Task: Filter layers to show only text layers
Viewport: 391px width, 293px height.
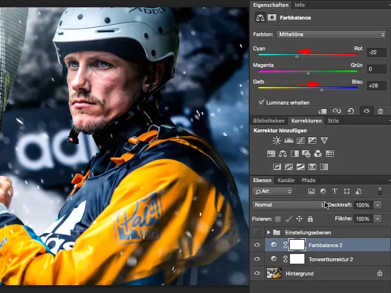Action: point(335,191)
